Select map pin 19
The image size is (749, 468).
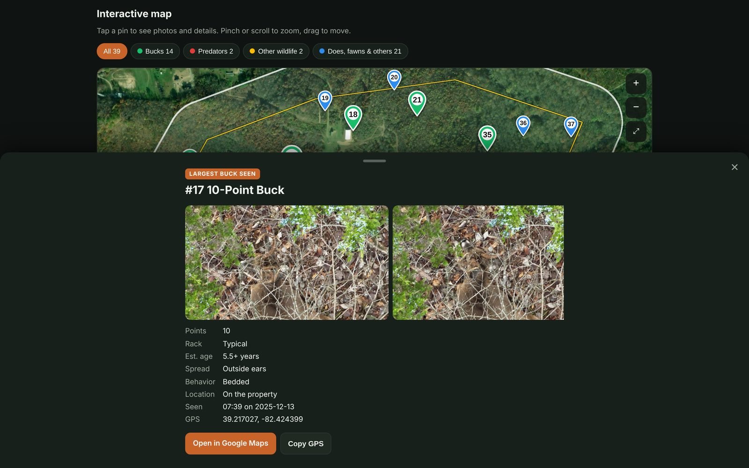pos(325,100)
